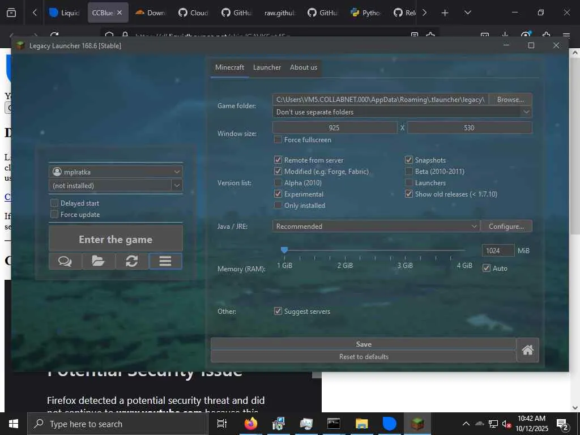Viewport: 580px width, 435px height.
Task: Enable Delayed start checkbox
Action: [x=54, y=203]
